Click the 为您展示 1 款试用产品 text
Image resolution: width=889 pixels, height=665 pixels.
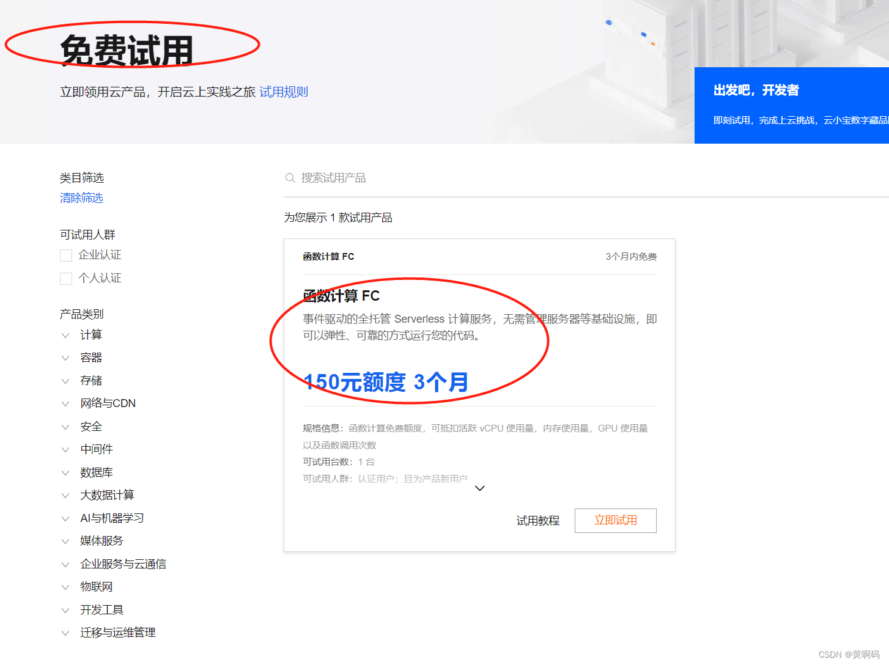[x=338, y=218]
